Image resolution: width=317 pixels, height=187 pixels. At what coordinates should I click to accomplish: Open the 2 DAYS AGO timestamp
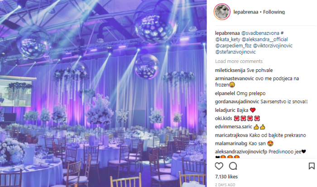click(225, 185)
